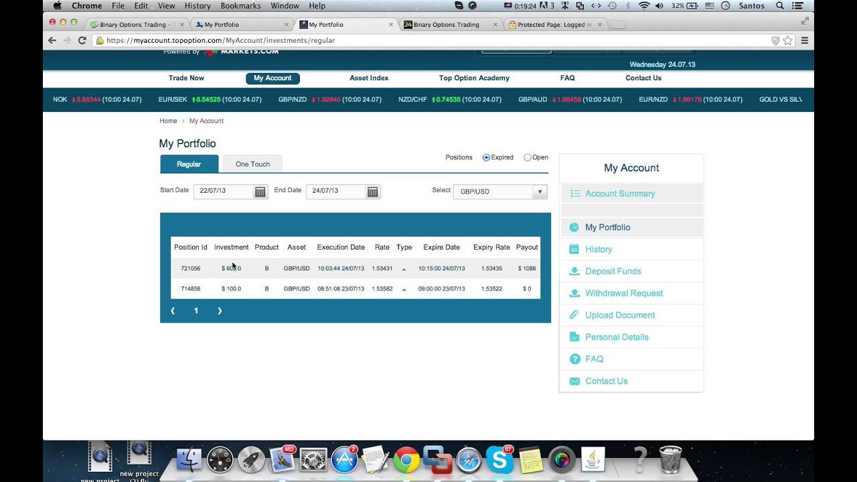Open Safari from the dock
Screen dimensions: 857x482
[x=469, y=460]
